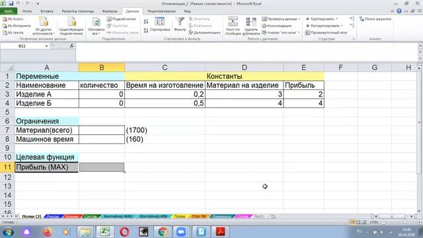Select the Normal view status bar icon
Viewport: 423px width, 238px height.
point(352,222)
